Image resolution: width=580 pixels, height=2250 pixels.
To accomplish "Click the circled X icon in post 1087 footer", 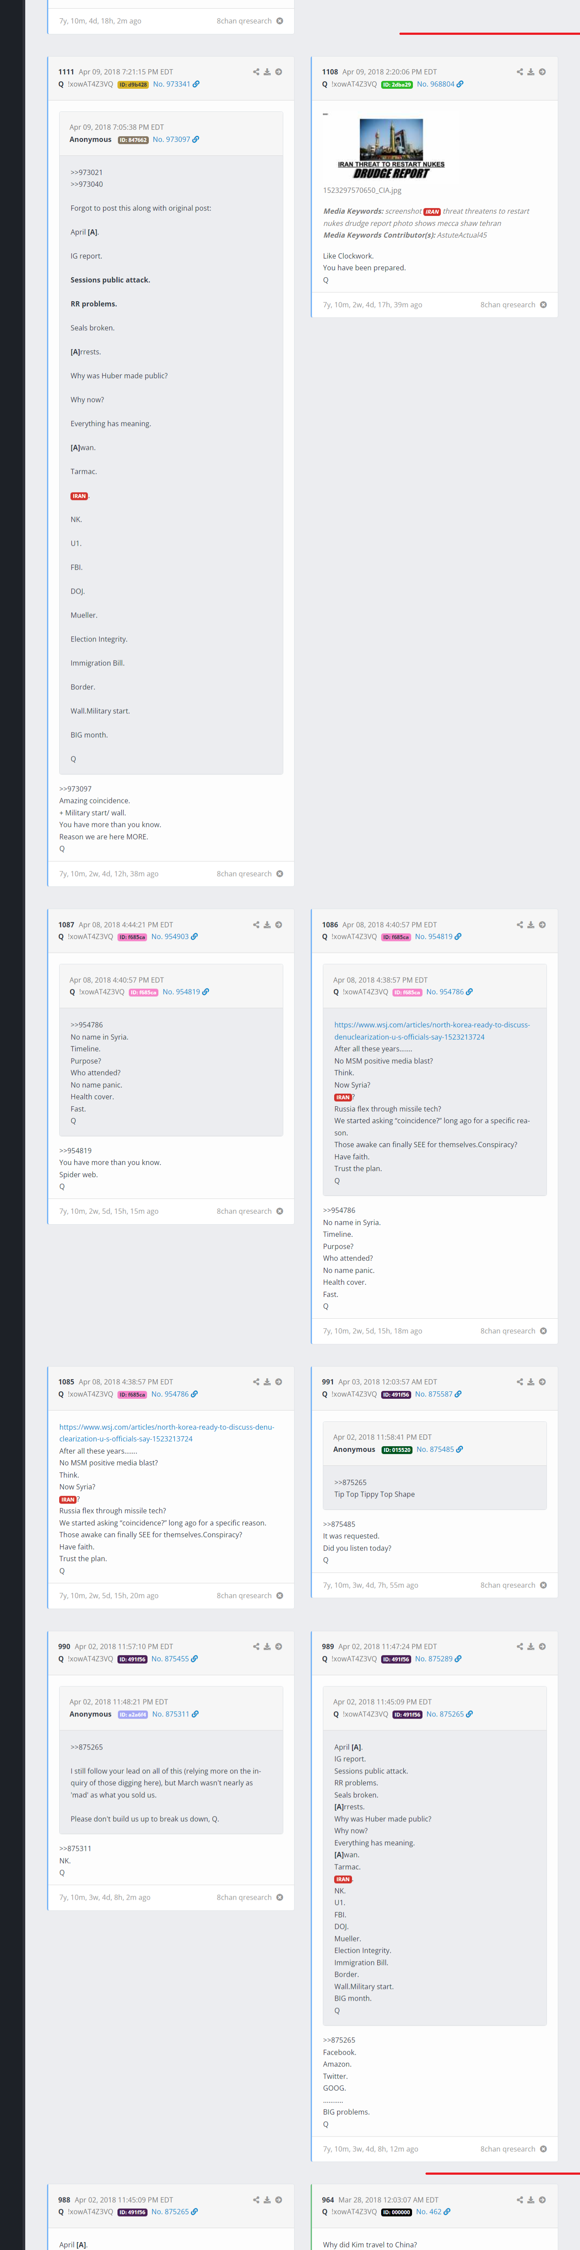I will pos(279,1212).
